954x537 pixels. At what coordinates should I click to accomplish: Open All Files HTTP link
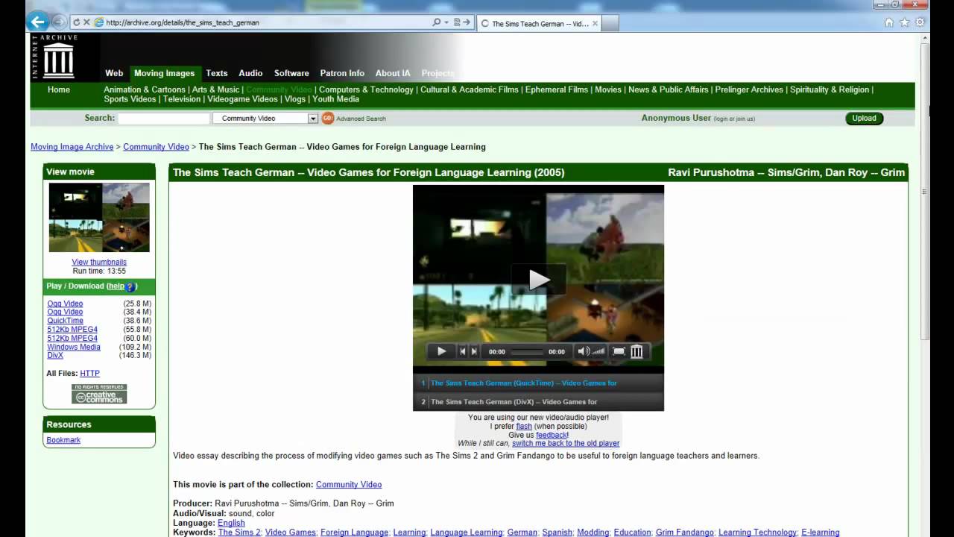pos(89,373)
